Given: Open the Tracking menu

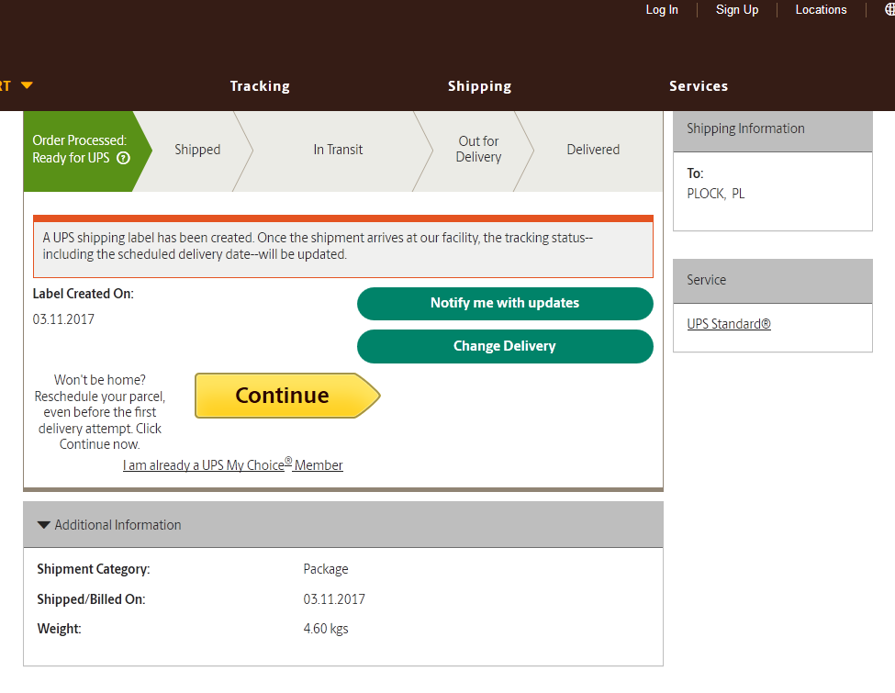Looking at the screenshot, I should (260, 86).
